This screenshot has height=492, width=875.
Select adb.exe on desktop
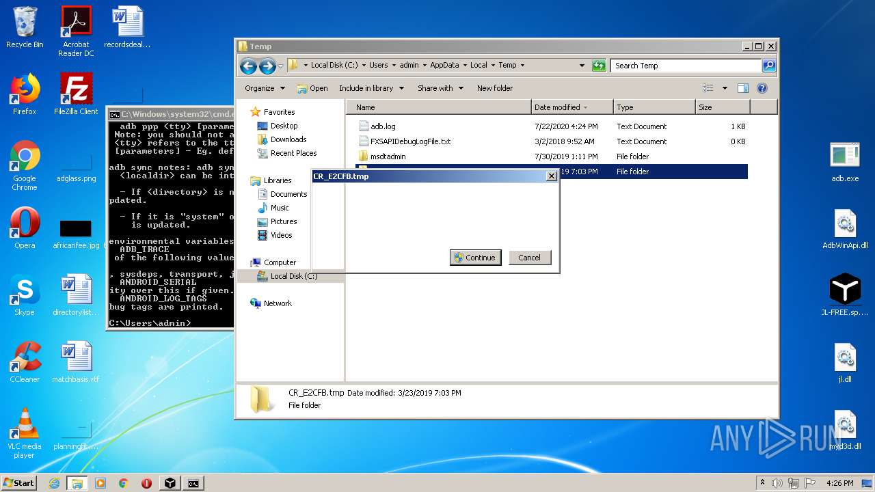pyautogui.click(x=845, y=161)
